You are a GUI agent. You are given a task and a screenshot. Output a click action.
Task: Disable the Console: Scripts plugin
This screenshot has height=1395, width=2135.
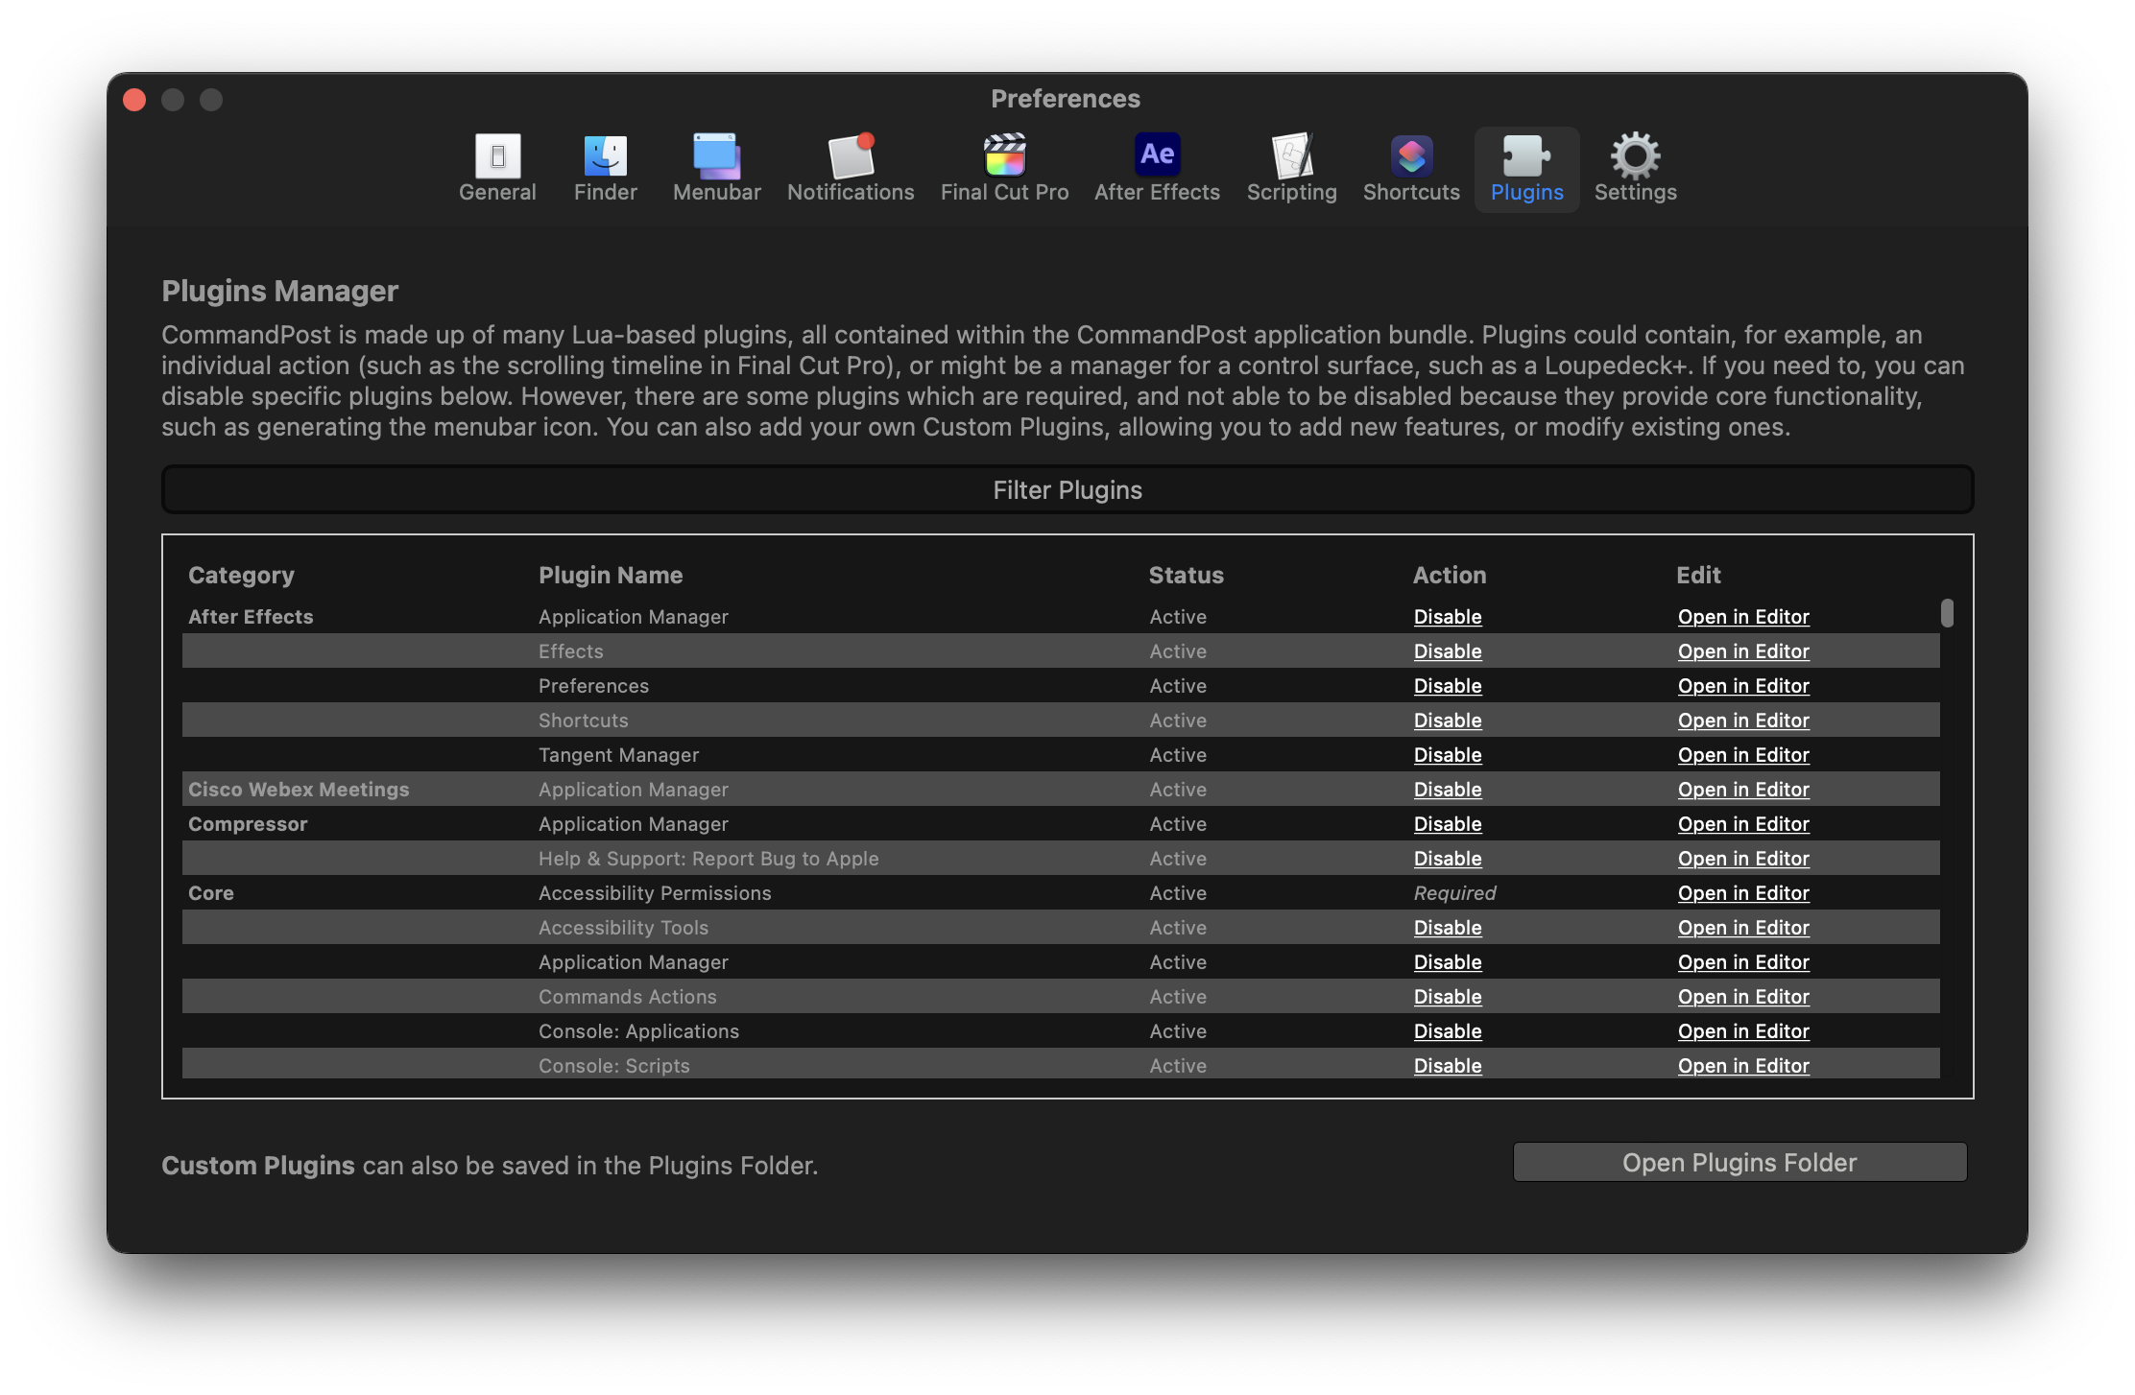click(x=1448, y=1066)
